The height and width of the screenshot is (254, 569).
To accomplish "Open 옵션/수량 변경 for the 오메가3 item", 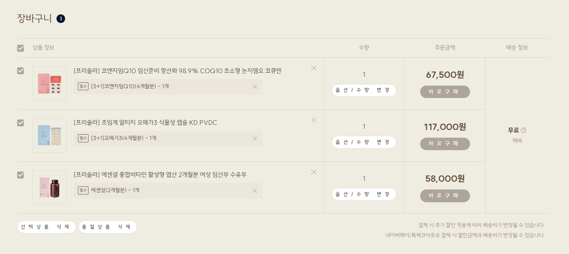I will [x=364, y=142].
